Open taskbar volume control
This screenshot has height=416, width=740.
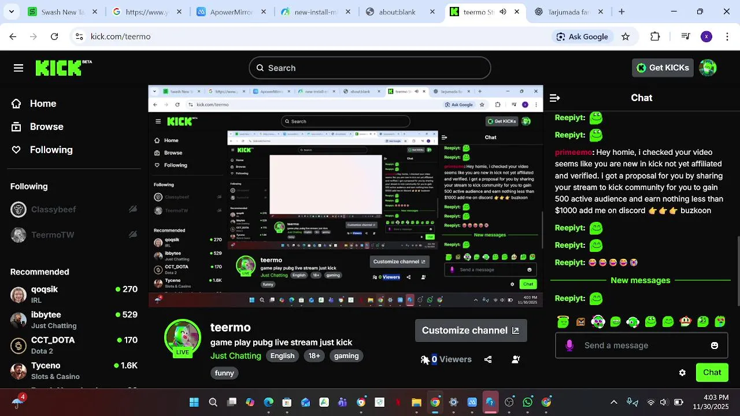tap(663, 402)
